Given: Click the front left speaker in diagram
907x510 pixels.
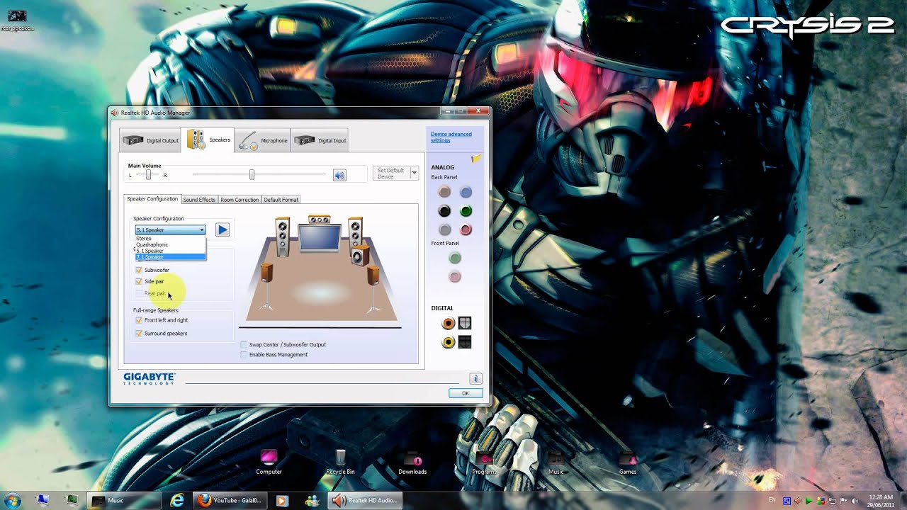Looking at the screenshot, I should [x=283, y=237].
